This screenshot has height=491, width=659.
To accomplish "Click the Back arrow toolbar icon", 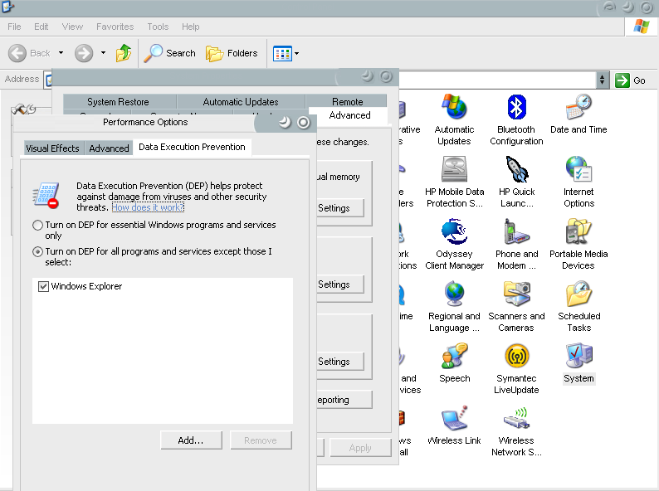I will [17, 53].
